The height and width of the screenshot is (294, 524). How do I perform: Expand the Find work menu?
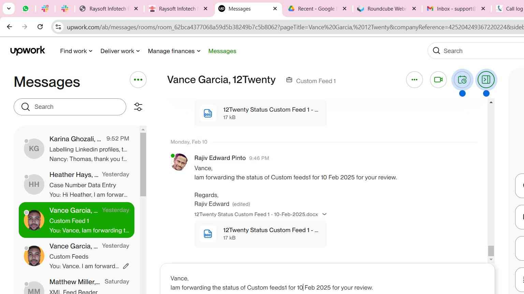[76, 51]
